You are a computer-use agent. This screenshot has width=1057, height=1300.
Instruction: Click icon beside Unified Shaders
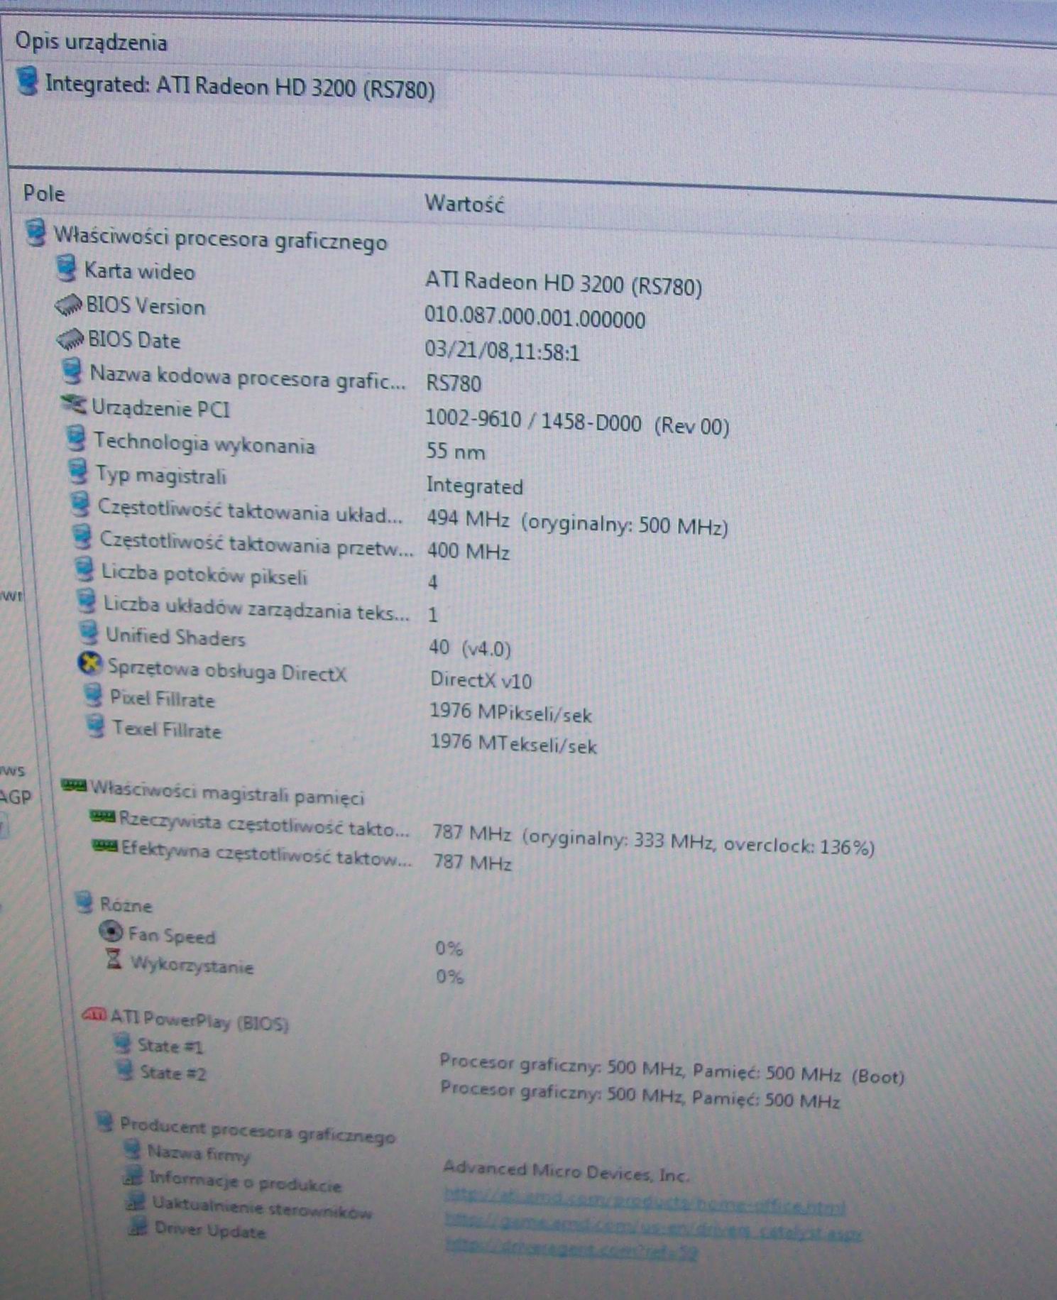tap(88, 633)
